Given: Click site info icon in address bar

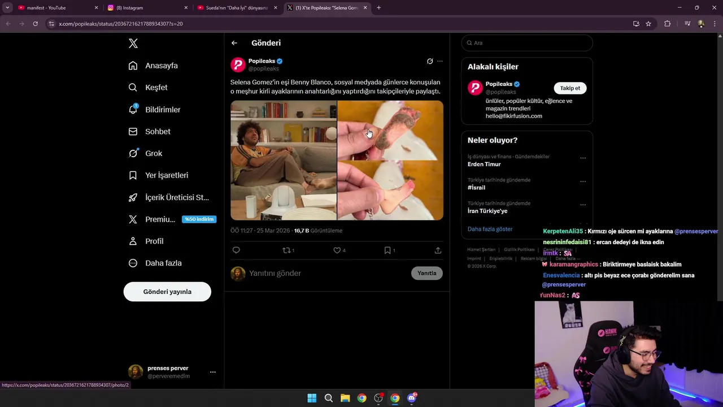Looking at the screenshot, I should (x=51, y=24).
